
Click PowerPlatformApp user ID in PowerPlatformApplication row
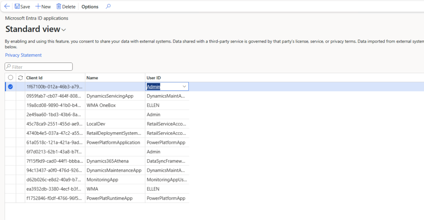tap(167, 143)
